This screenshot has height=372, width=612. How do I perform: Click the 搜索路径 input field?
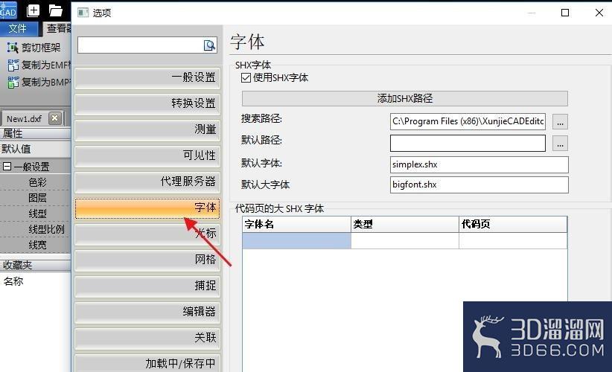tap(468, 122)
